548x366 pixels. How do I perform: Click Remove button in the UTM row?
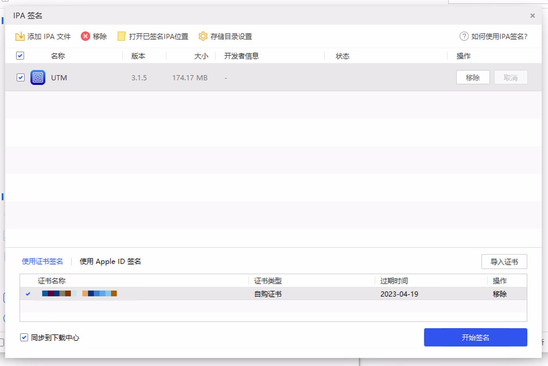[x=473, y=77]
